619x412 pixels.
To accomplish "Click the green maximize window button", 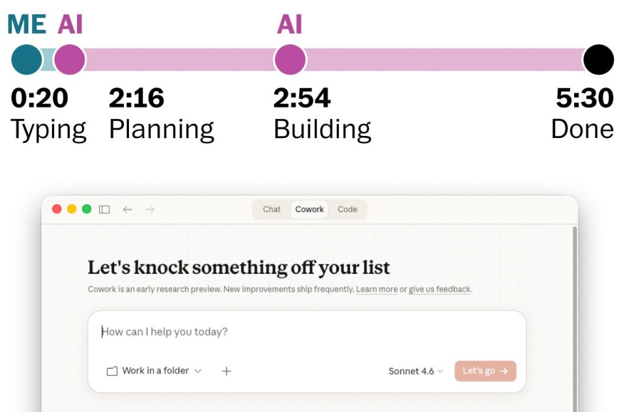I will [x=87, y=209].
